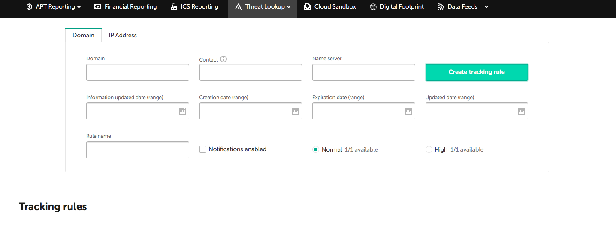Click the Financial Reporting banknote icon
Viewport: 616px width, 229px height.
pyautogui.click(x=98, y=7)
